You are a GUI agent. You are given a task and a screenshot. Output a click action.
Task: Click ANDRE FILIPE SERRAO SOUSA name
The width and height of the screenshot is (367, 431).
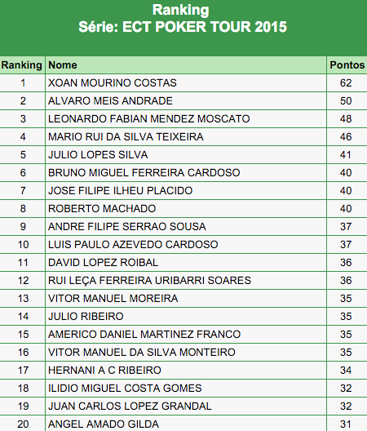(x=127, y=226)
